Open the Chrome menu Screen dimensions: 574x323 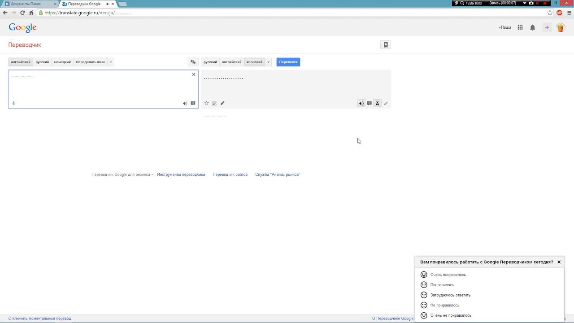pyautogui.click(x=570, y=13)
